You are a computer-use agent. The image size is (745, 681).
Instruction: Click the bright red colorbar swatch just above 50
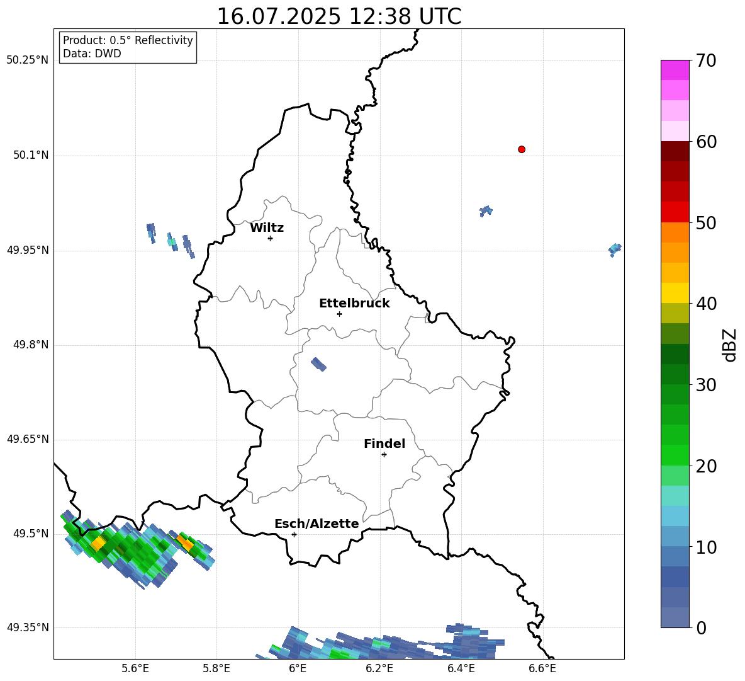click(675, 212)
